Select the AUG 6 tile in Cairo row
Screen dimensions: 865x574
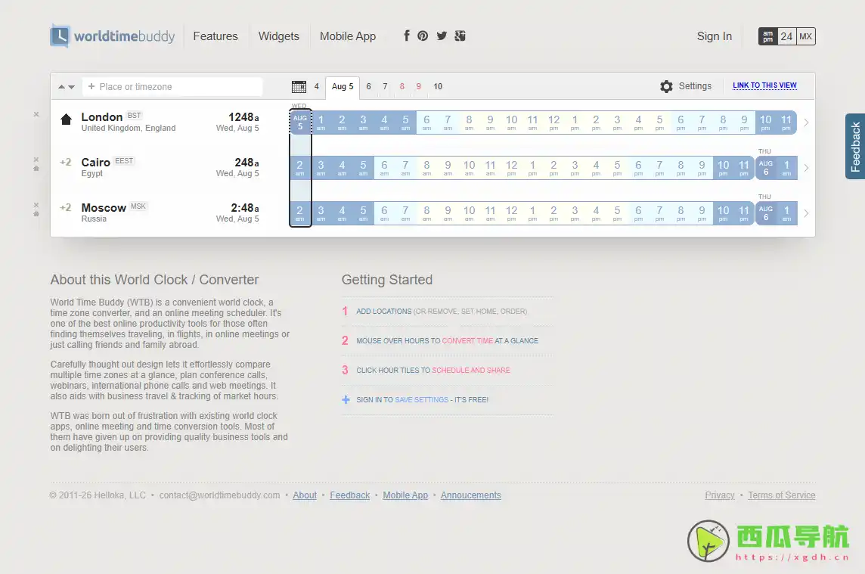coord(766,168)
